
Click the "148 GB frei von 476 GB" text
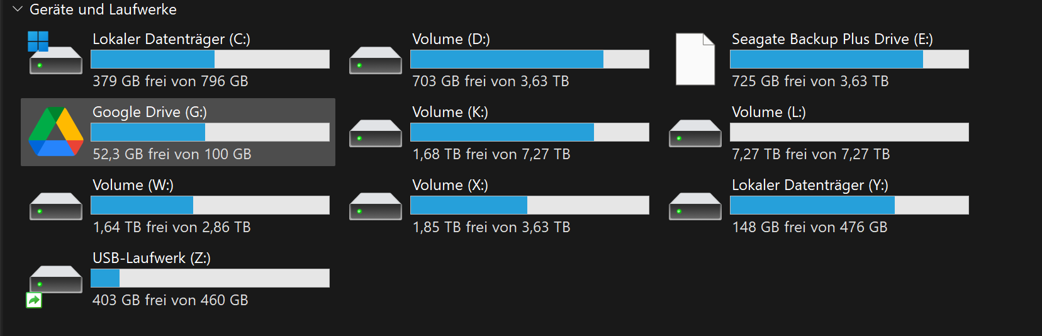pyautogui.click(x=810, y=227)
